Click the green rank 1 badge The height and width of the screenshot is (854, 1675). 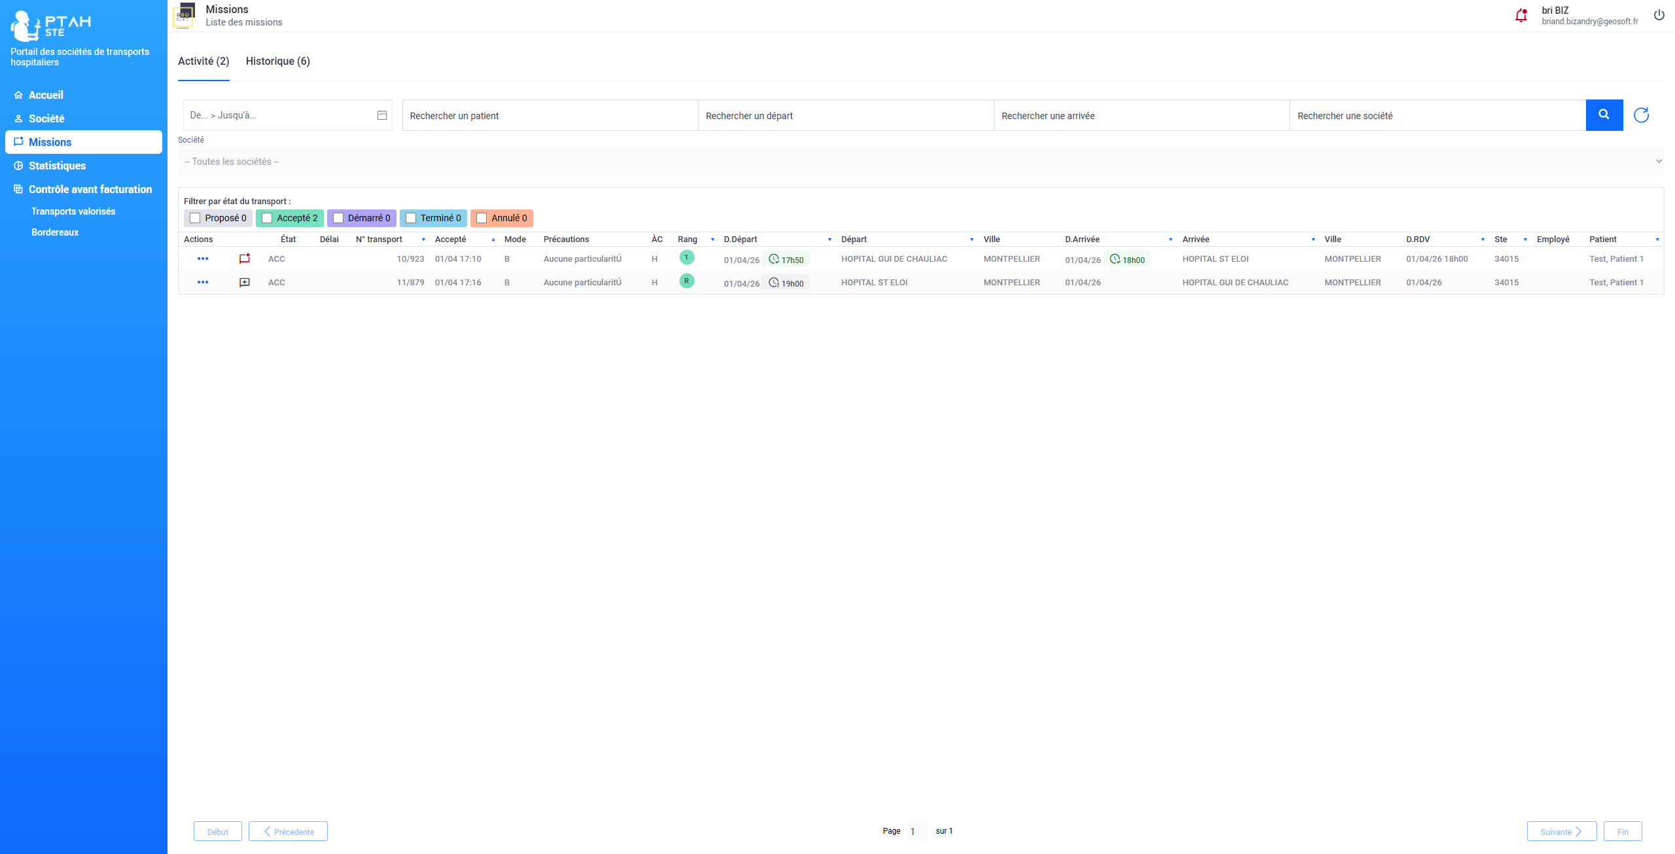tap(686, 258)
